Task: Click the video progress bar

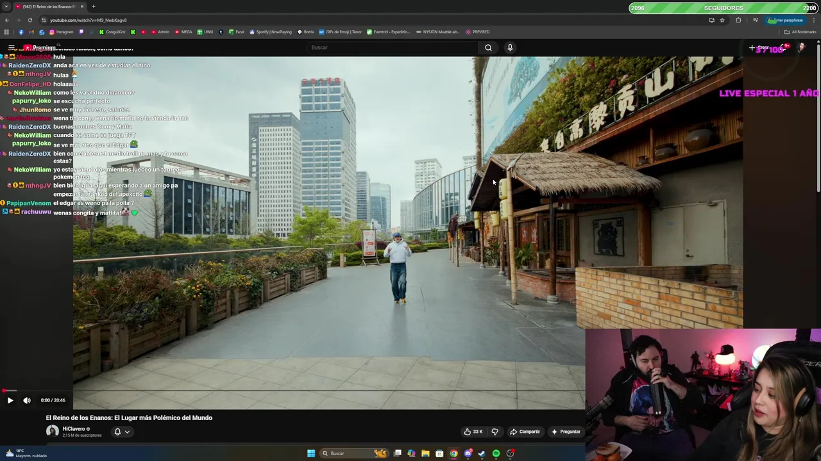Action: 292,391
